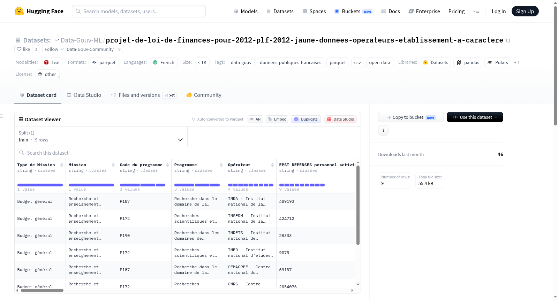Open the Enterprise menu item
Viewport: 558px width, 300px height.
[424, 11]
